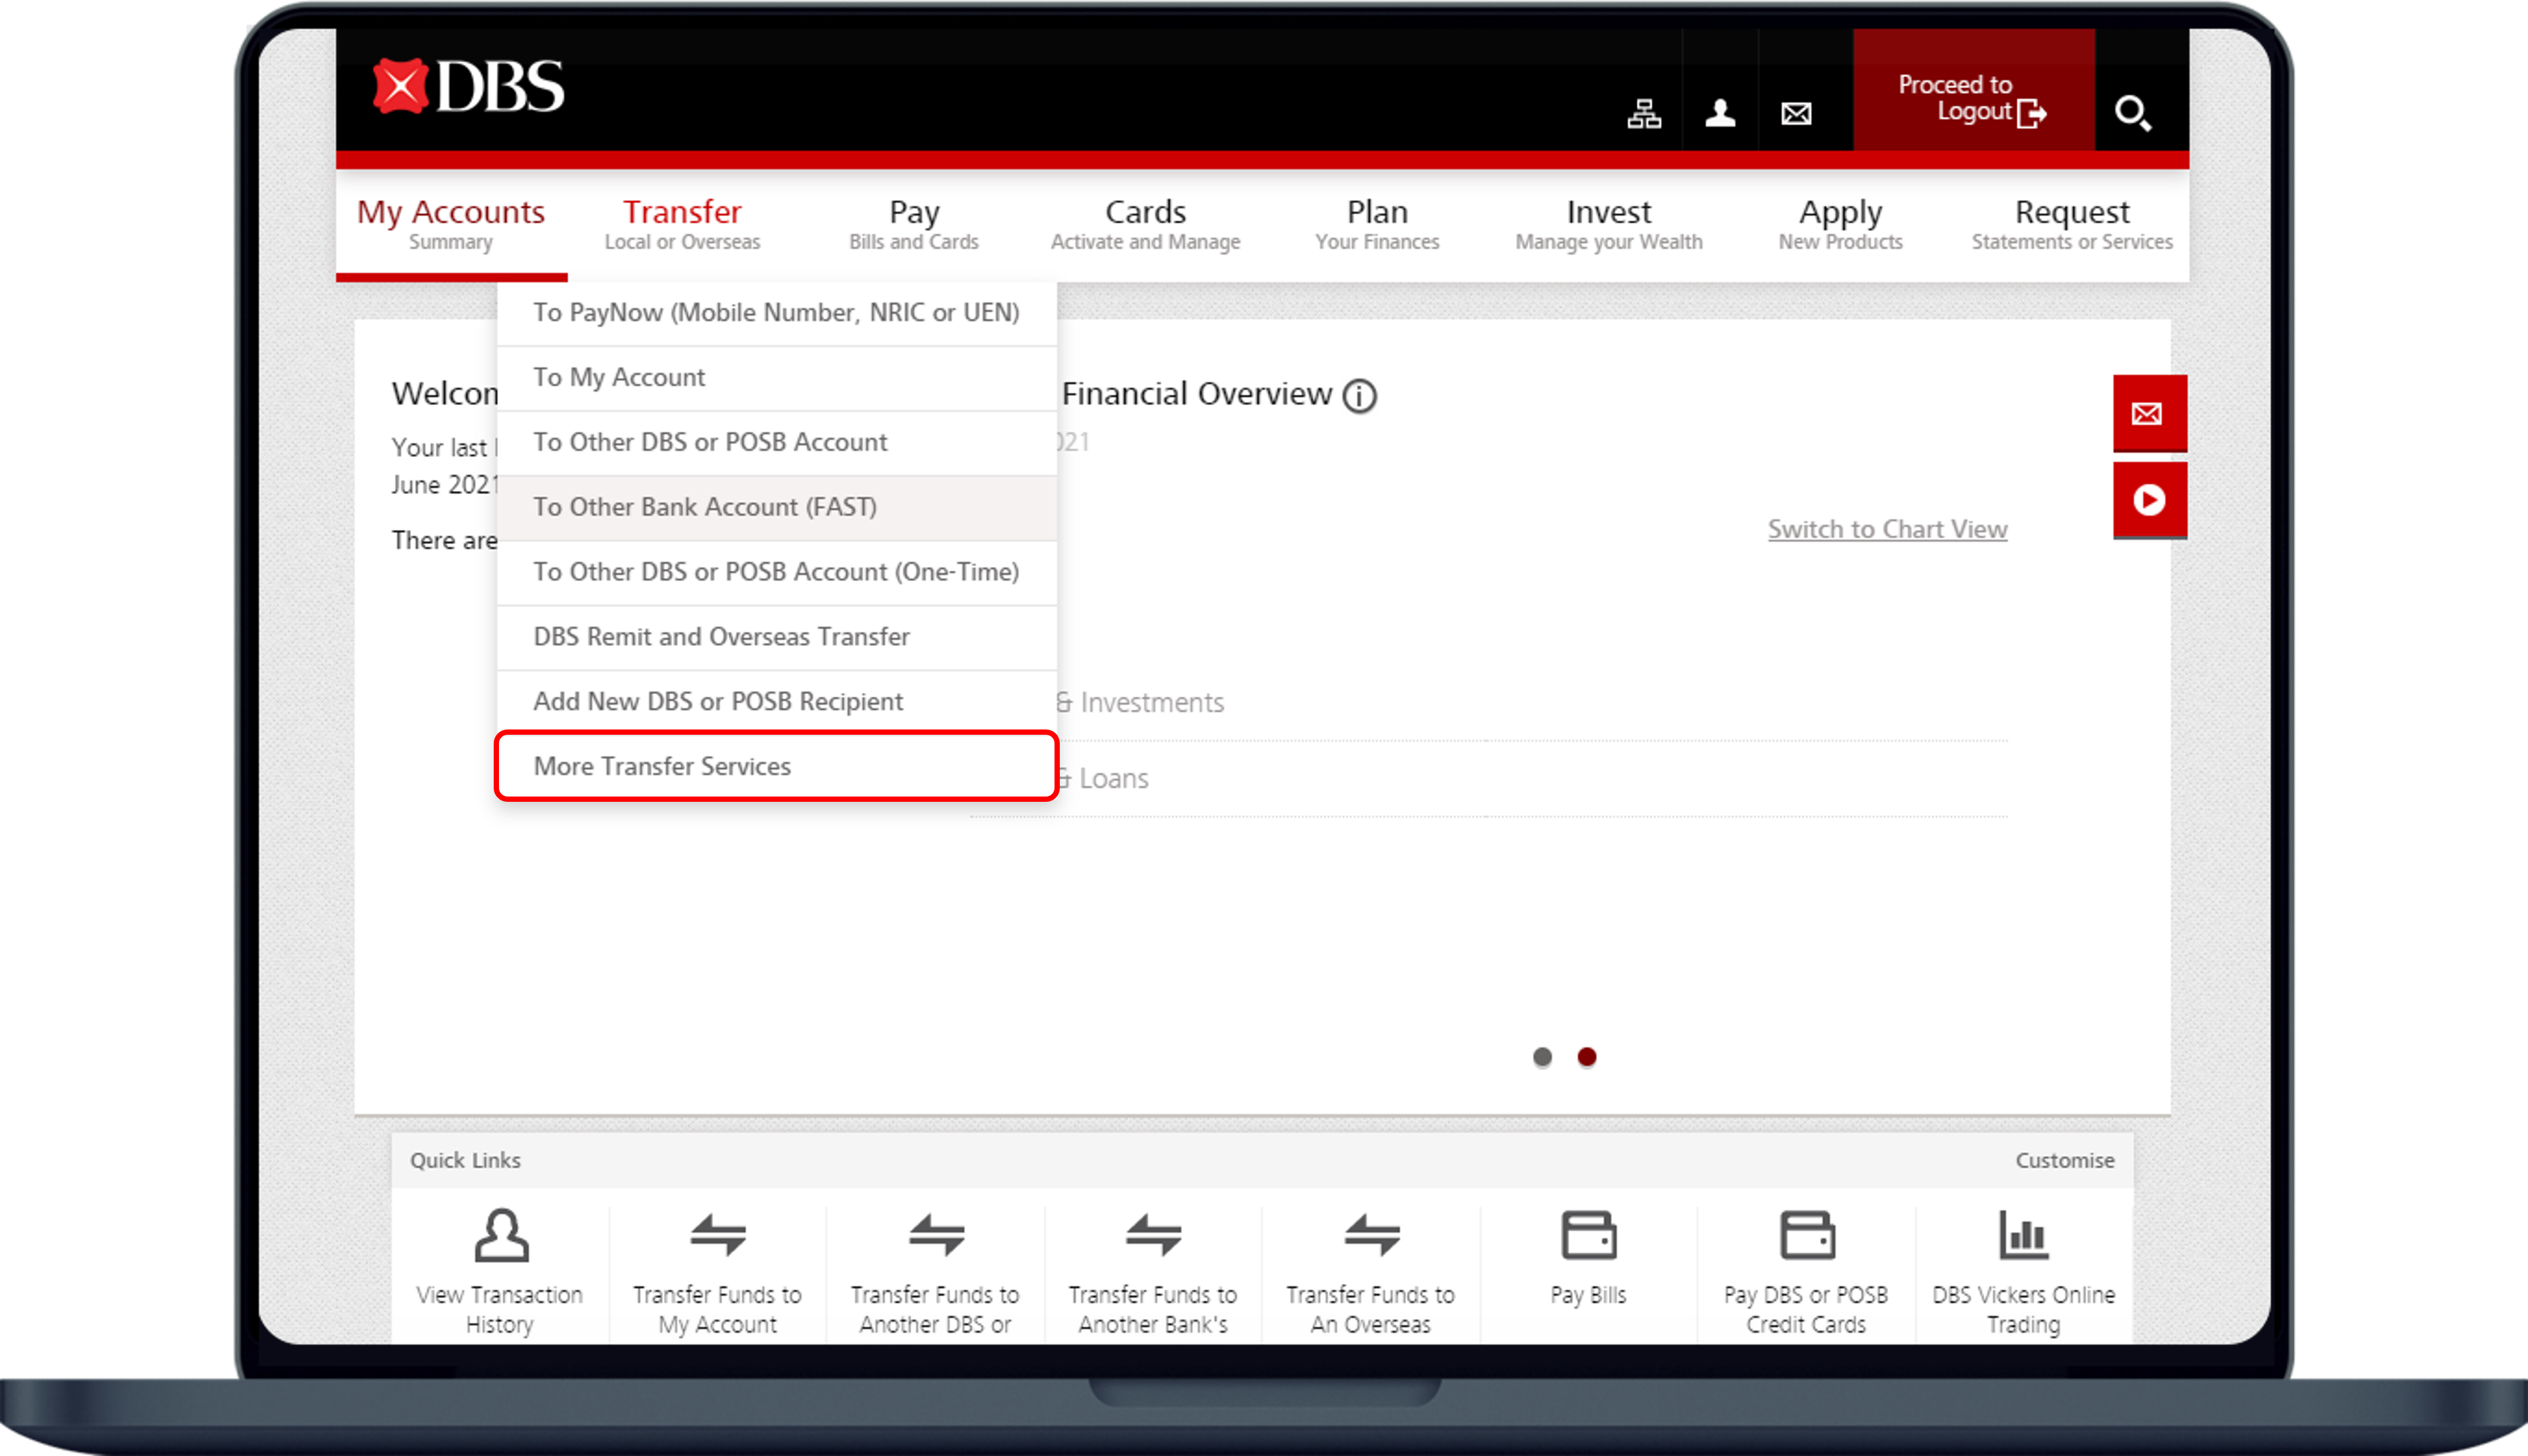Click the red side play video button
This screenshot has height=1456, width=2528.
[2149, 500]
